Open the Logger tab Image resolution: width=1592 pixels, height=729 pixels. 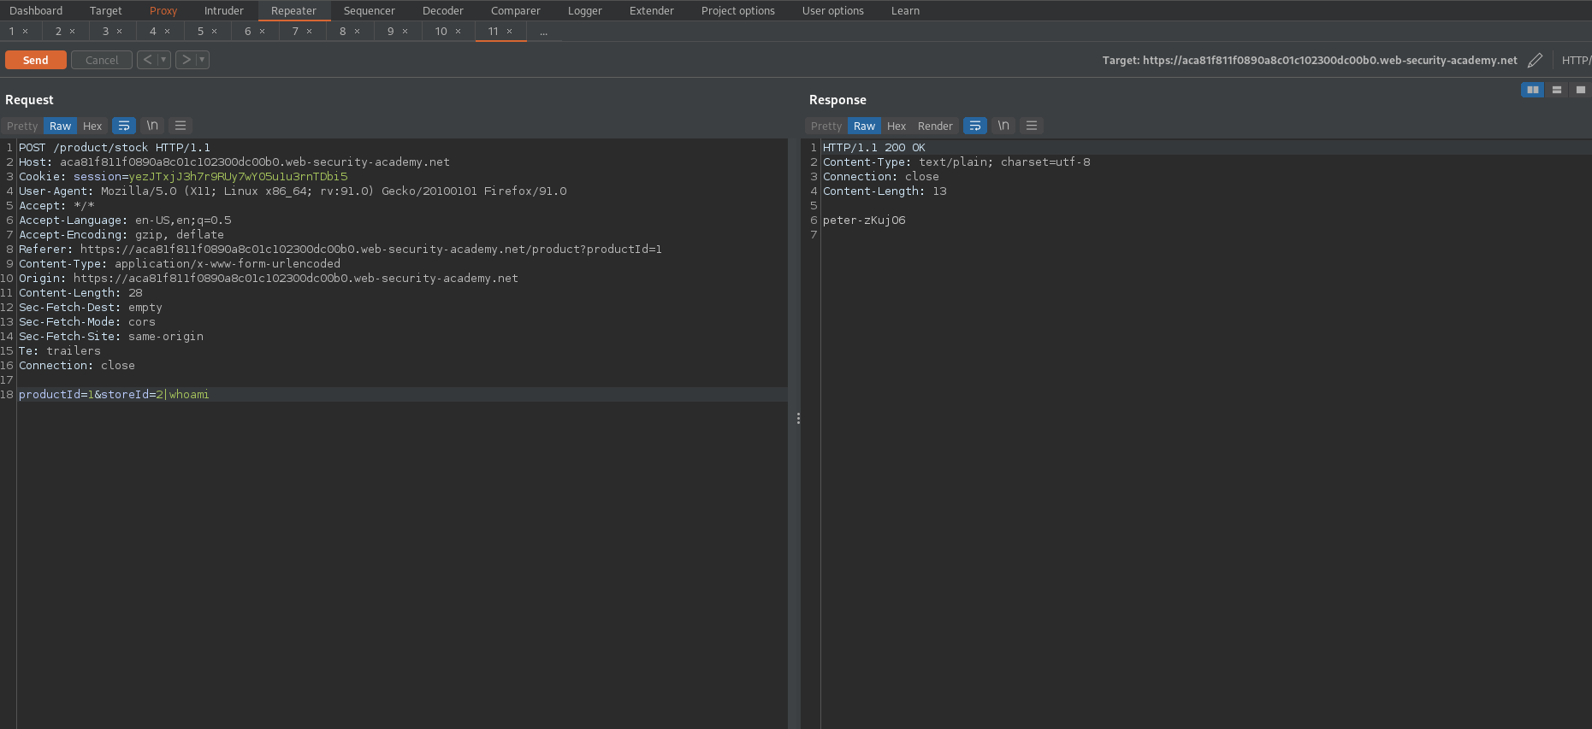(x=585, y=10)
